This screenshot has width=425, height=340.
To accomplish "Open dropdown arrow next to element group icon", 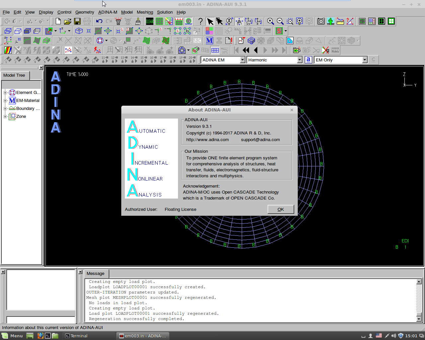I will click(x=106, y=41).
